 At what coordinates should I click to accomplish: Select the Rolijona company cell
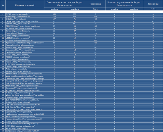pos(25,102)
